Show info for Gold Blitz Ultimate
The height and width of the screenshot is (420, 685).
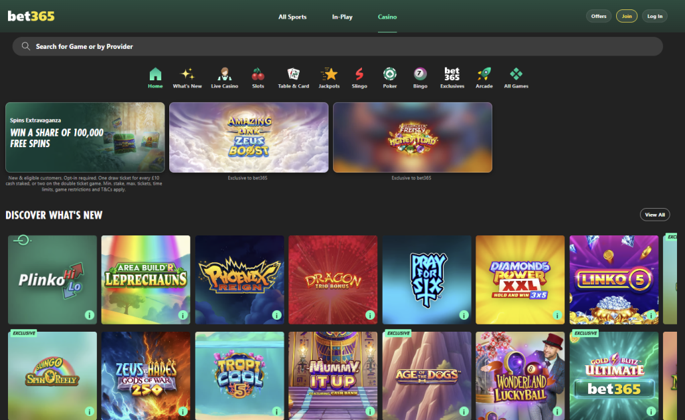(651, 411)
